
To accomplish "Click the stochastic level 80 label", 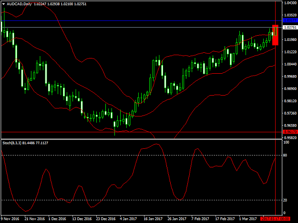I will pyautogui.click(x=285, y=155).
